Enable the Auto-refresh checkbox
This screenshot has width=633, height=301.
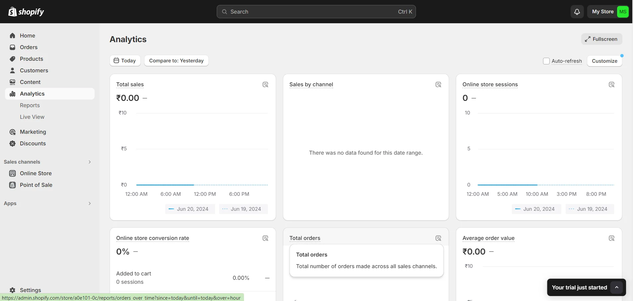[x=546, y=61]
